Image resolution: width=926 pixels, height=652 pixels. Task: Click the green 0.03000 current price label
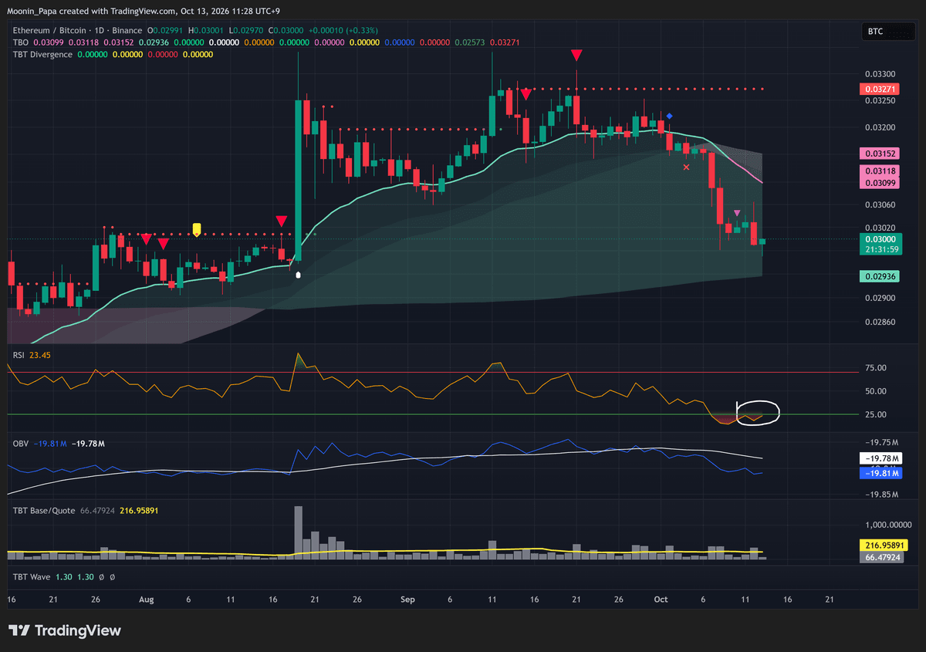880,239
